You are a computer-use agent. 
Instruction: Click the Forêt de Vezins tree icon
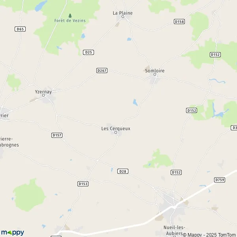pyautogui.click(x=70, y=15)
